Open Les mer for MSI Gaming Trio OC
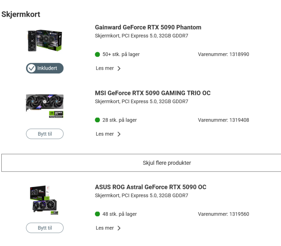 (x=105, y=134)
